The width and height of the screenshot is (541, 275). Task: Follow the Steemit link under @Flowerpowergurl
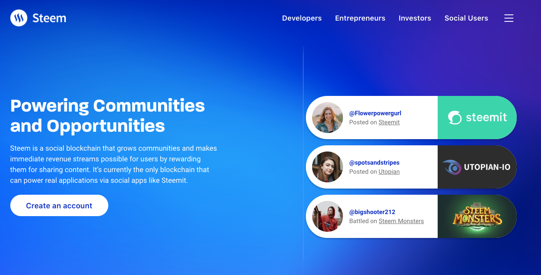[x=389, y=122]
